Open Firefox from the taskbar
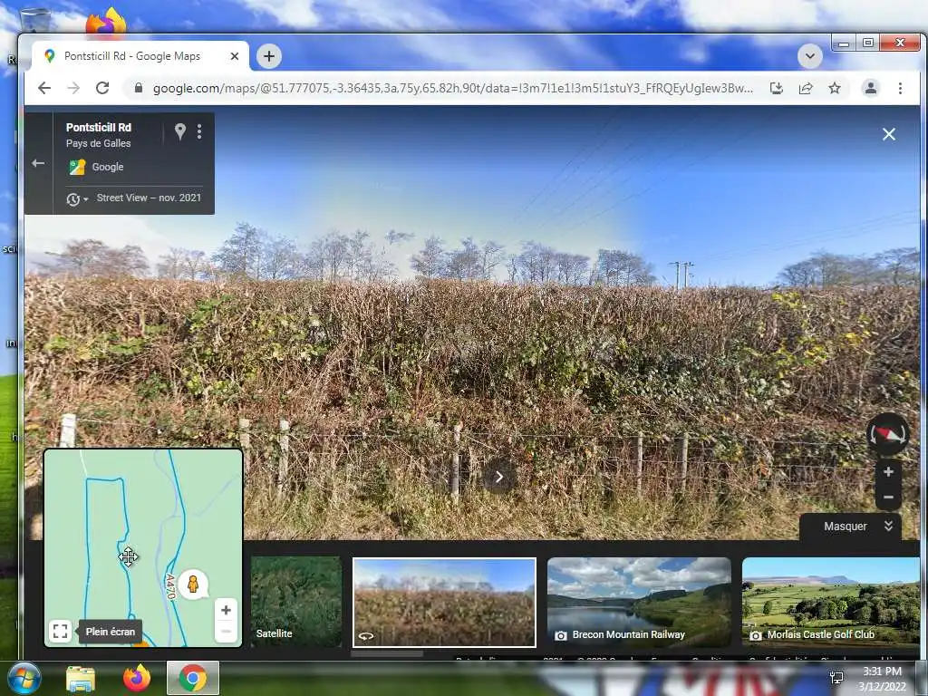Screen dimensions: 928x696 coord(138,678)
